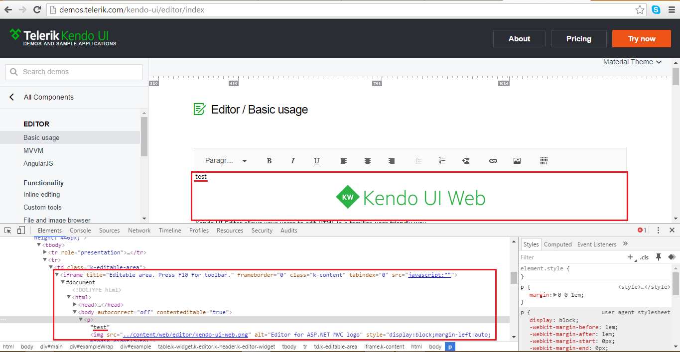Insert a numbered list
The width and height of the screenshot is (680, 352).
tap(442, 161)
